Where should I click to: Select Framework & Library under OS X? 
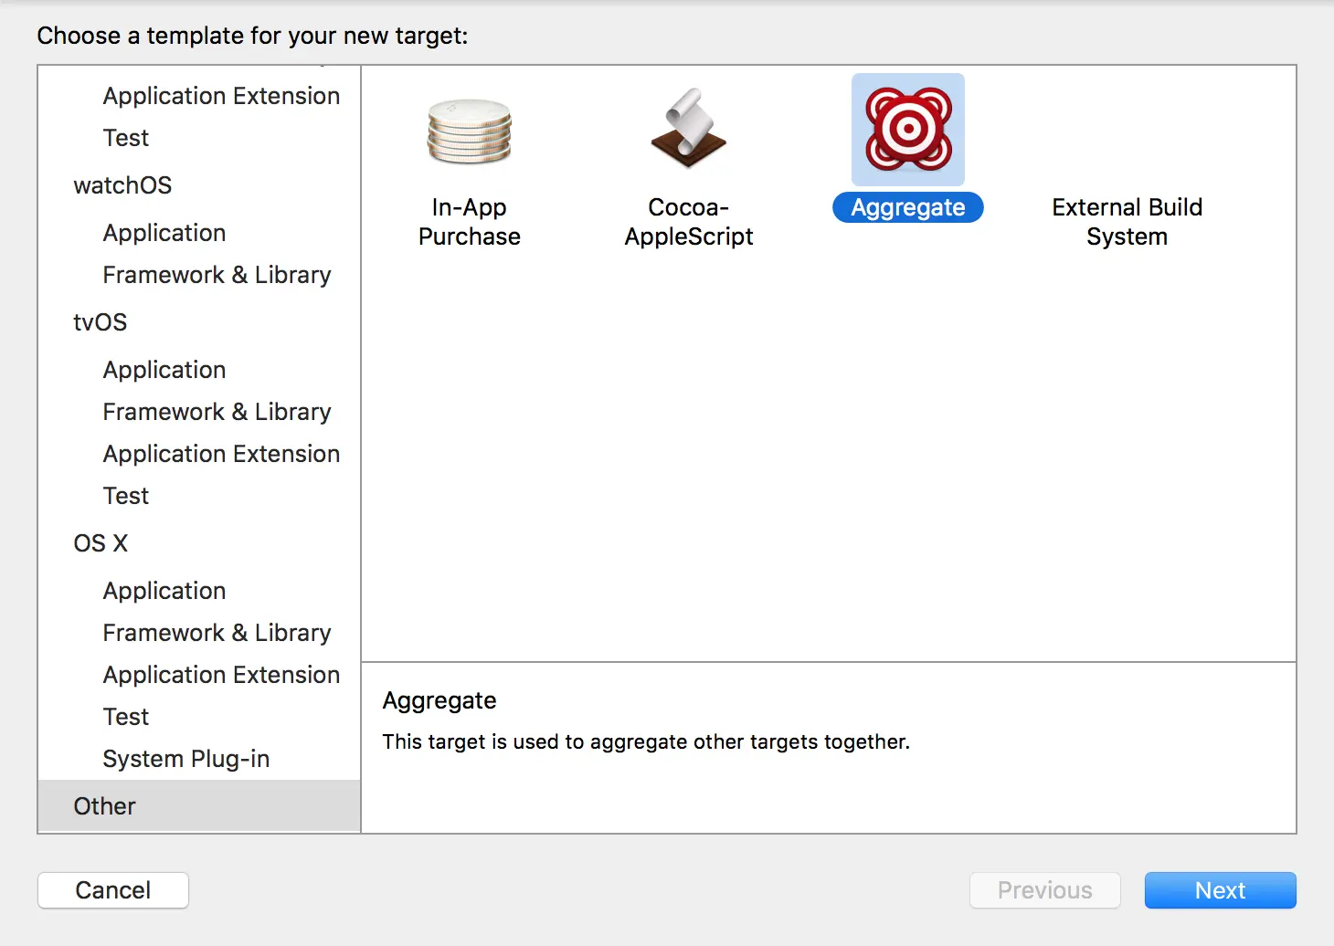pyautogui.click(x=217, y=633)
